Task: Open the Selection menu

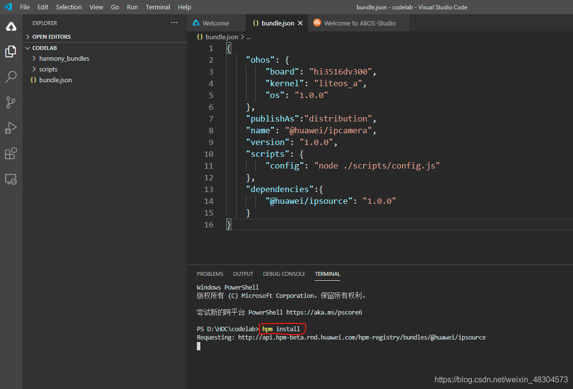Action: point(69,7)
